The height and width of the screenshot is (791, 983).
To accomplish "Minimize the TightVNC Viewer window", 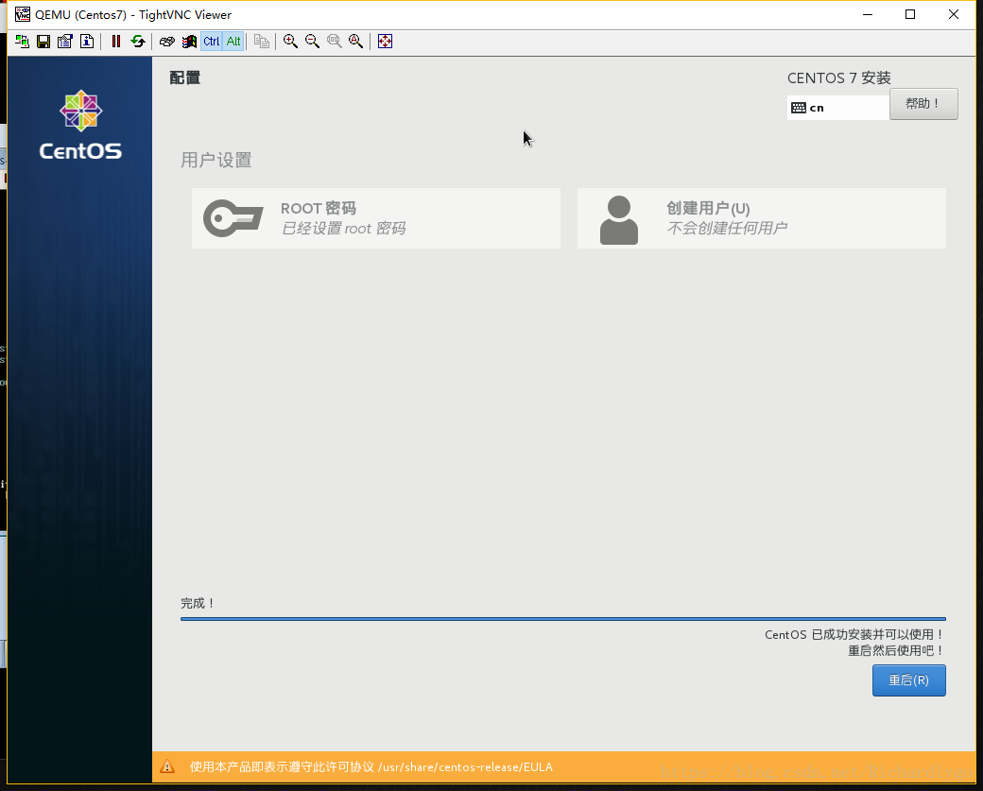I will [x=868, y=14].
